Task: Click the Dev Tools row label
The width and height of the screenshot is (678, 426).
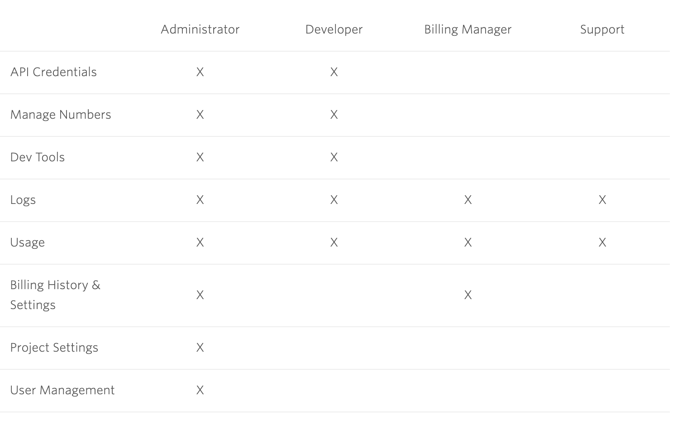Action: [x=38, y=157]
